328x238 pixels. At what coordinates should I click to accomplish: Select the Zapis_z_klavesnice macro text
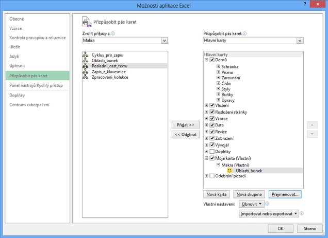click(109, 71)
